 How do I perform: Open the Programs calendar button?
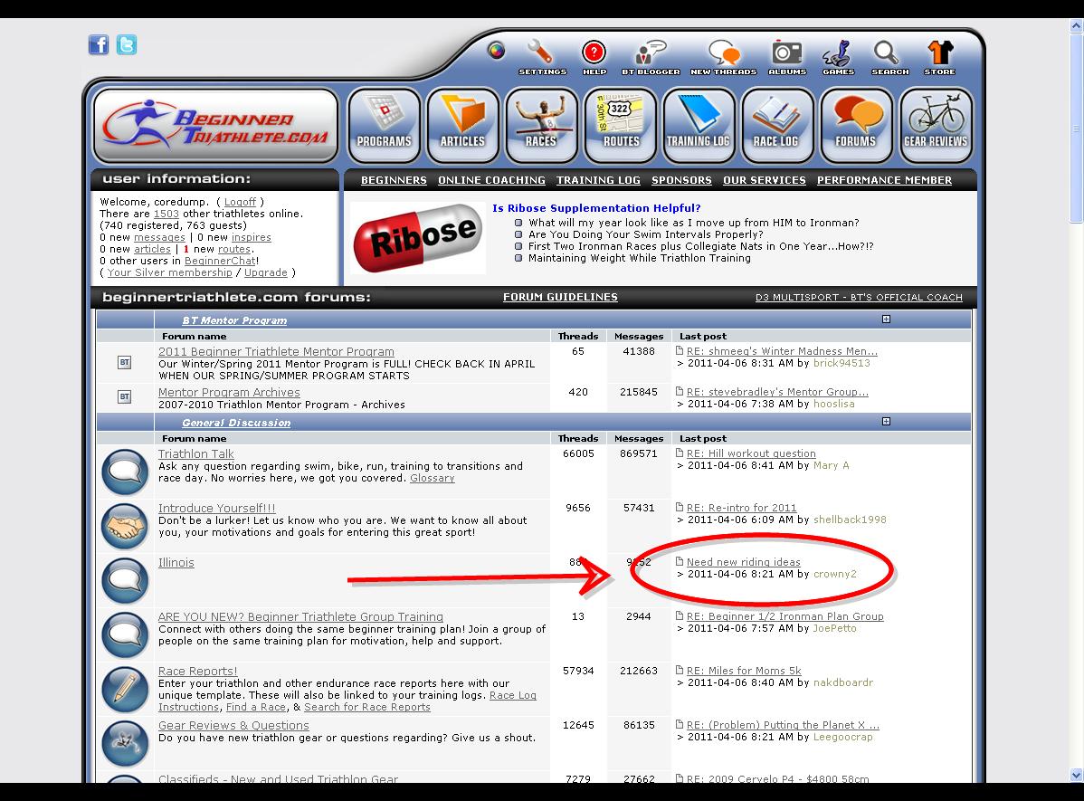click(385, 125)
